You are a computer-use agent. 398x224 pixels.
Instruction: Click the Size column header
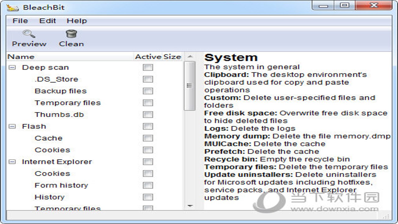pos(172,57)
